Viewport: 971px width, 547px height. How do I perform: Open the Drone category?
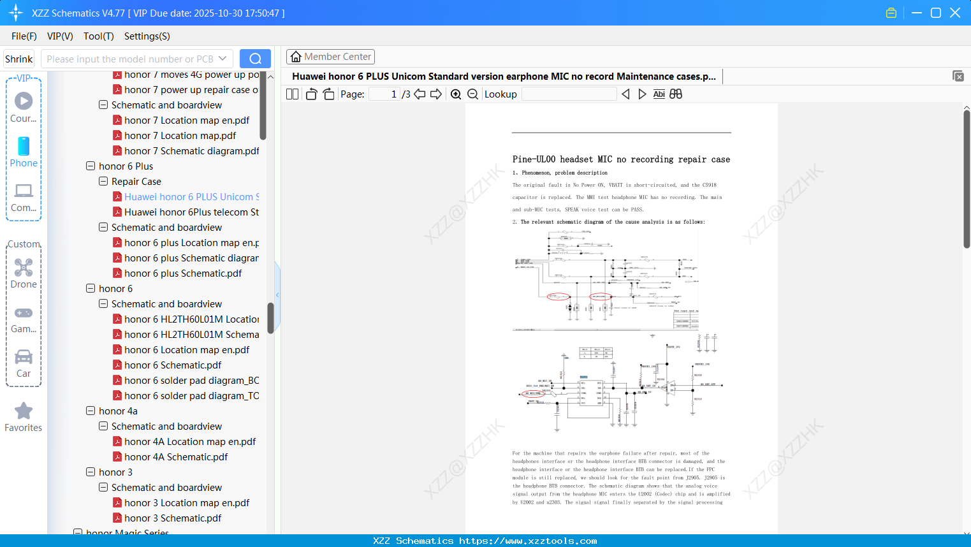pos(24,273)
